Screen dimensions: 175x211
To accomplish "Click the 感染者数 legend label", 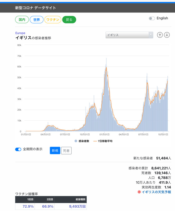I will click(84, 141).
